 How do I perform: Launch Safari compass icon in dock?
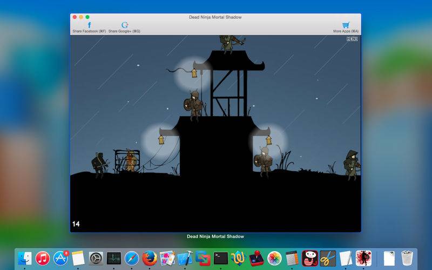132,259
